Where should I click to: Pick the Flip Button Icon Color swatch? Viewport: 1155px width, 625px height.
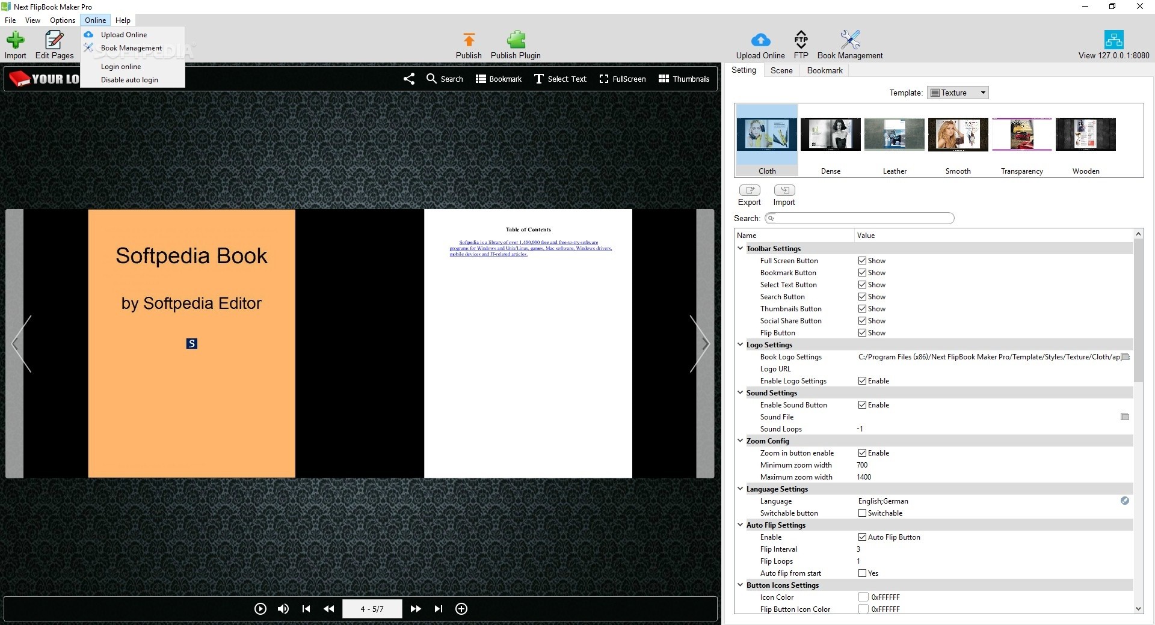tap(863, 609)
